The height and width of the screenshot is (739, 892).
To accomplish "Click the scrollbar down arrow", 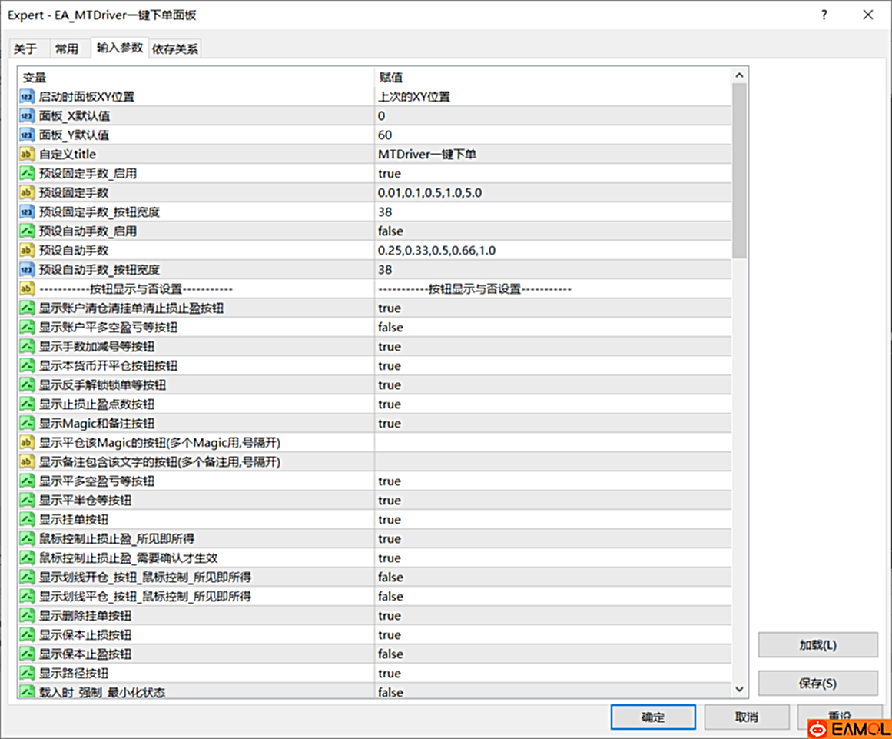I will tap(739, 690).
